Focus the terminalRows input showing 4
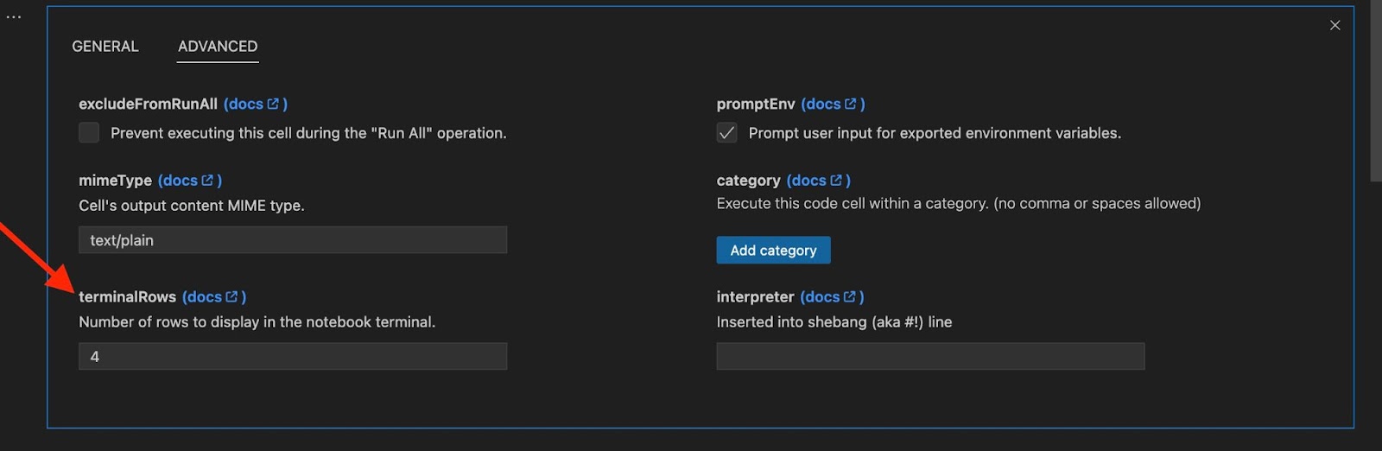The width and height of the screenshot is (1382, 451). pos(293,357)
